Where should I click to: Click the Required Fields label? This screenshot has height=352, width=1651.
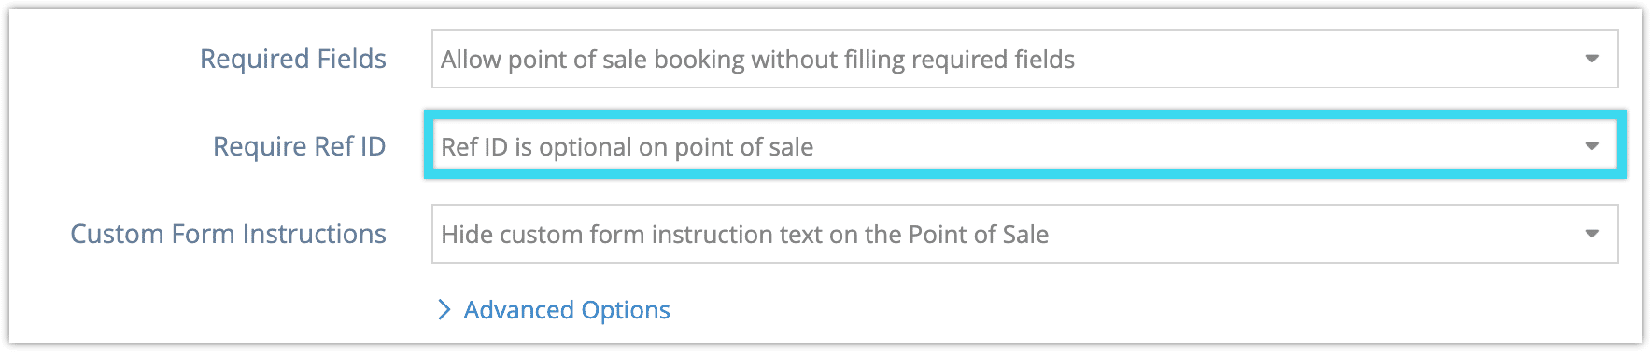(x=293, y=59)
